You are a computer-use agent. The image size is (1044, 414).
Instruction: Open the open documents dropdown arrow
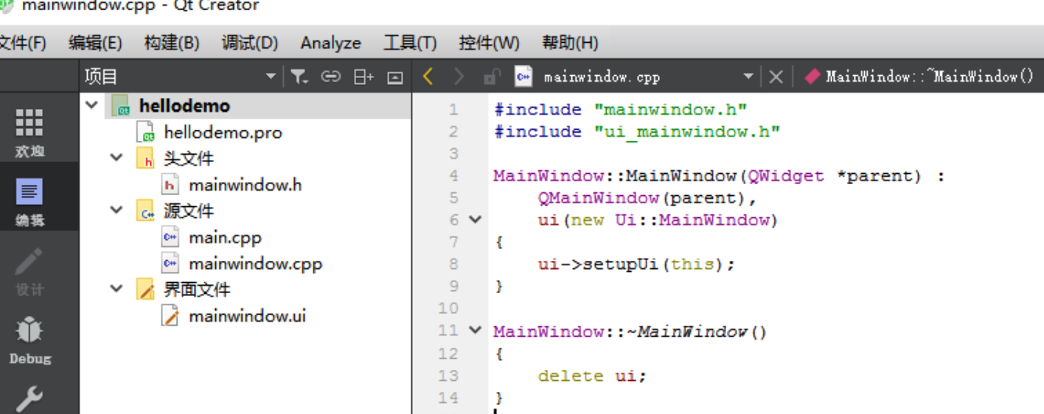(x=748, y=77)
